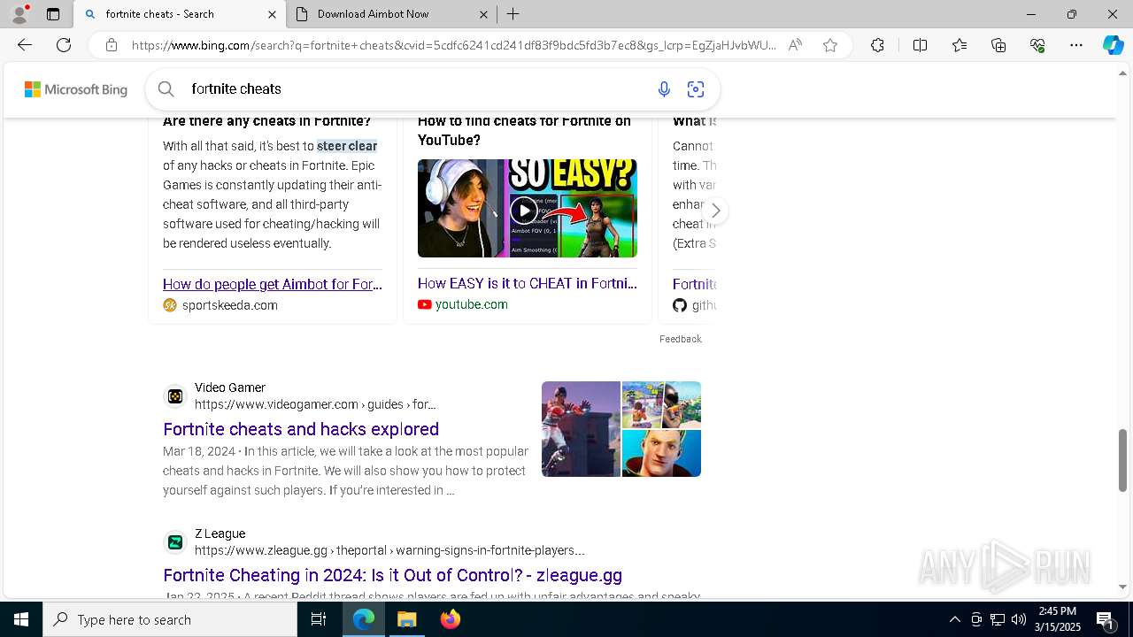Open the Extensions puzzle icon
This screenshot has height=637, width=1133.
[x=877, y=45]
